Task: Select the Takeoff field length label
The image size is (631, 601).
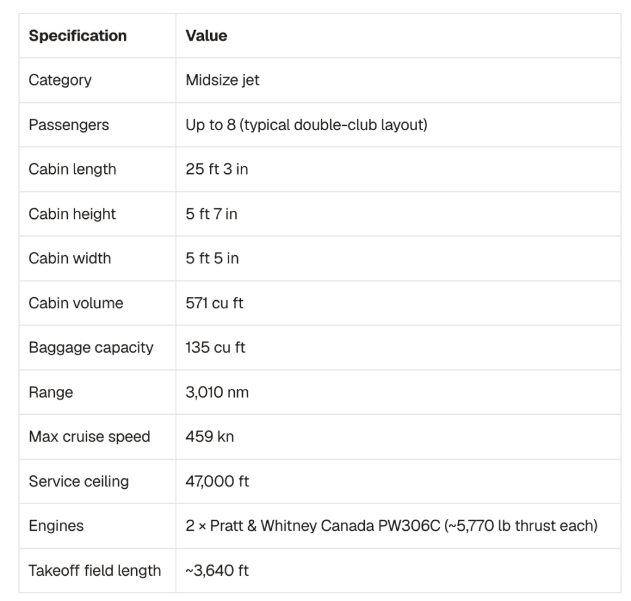Action: 94,570
